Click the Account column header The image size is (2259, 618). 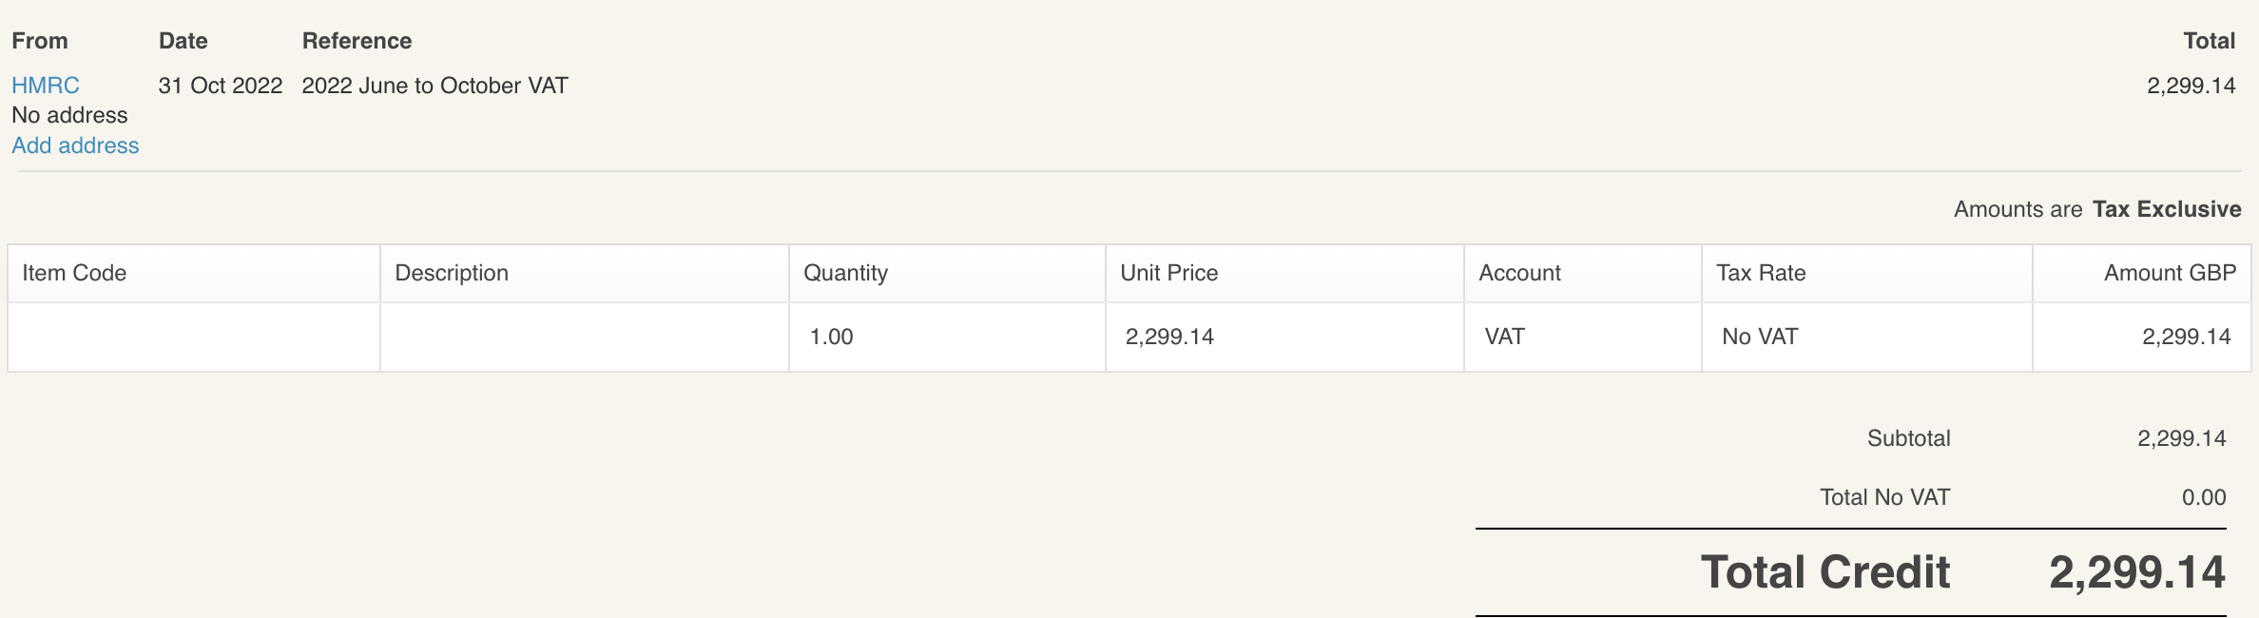tap(1519, 273)
